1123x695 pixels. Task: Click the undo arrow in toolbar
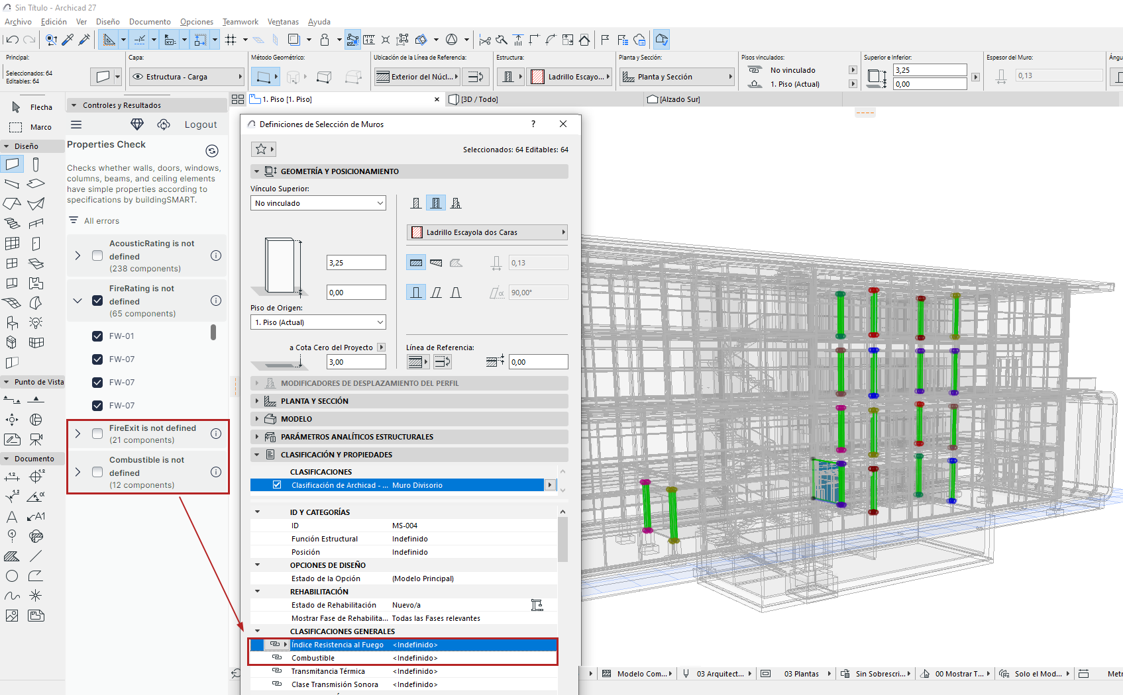tap(13, 40)
